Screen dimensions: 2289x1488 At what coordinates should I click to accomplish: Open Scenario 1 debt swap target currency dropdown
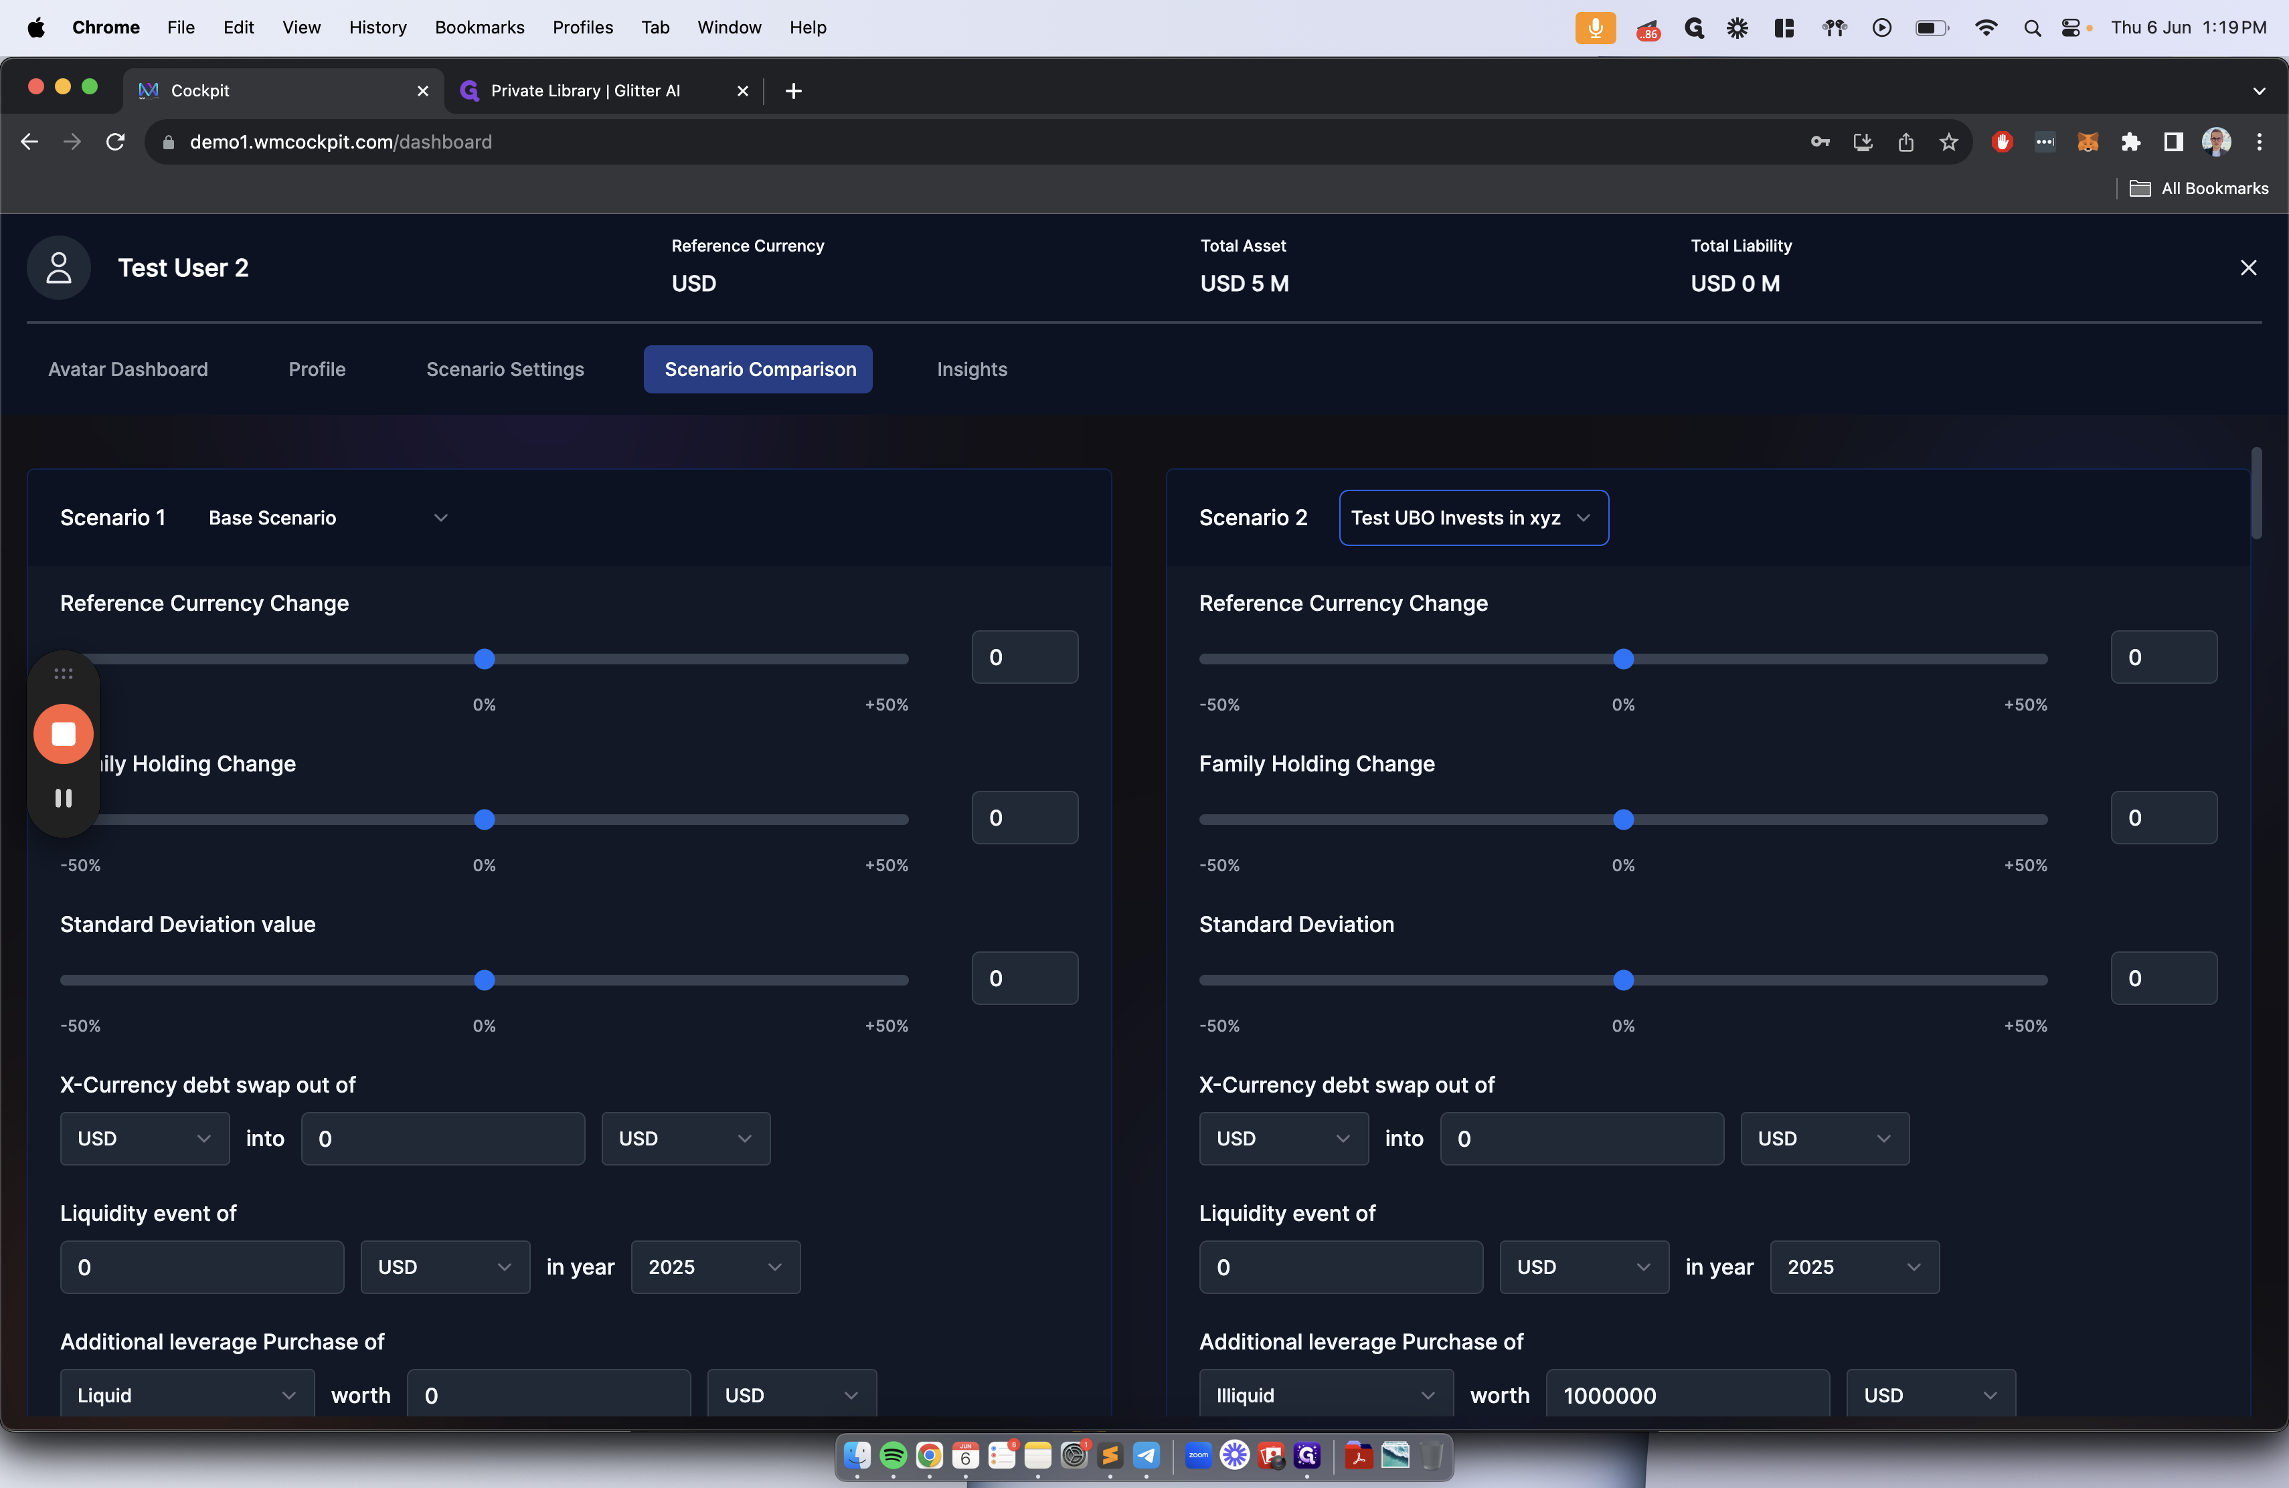tap(686, 1138)
